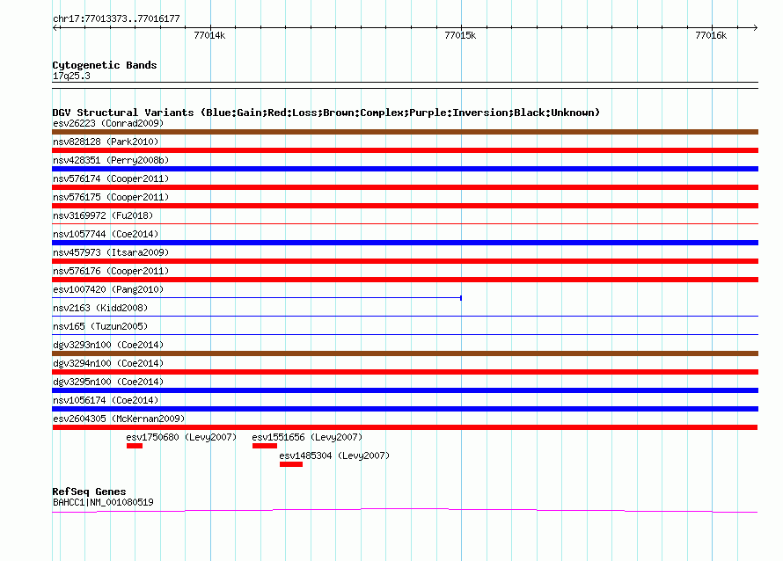Click the RefSeq Genes track heading
The image size is (783, 561).
coord(89,492)
